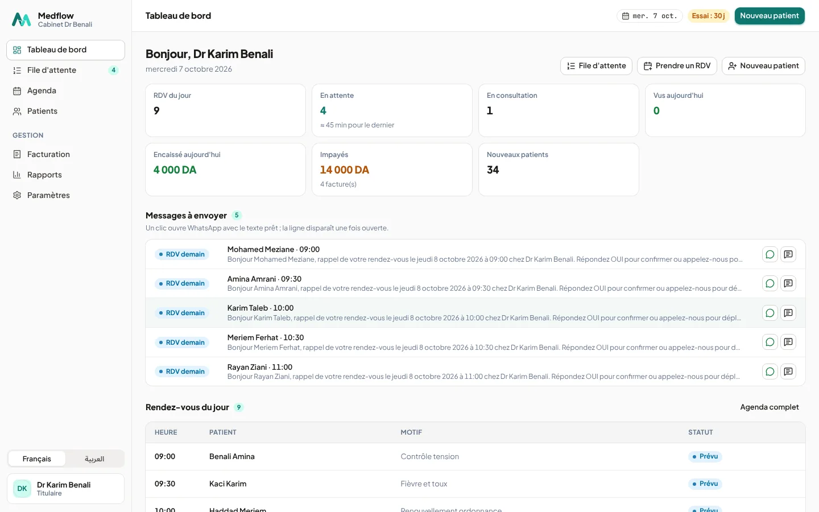Click the En consultation card
The height and width of the screenshot is (512, 819).
(559, 110)
